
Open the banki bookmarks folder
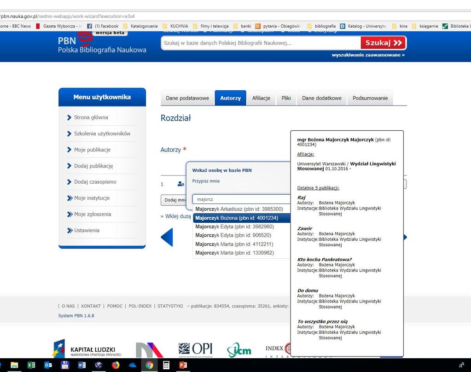(243, 26)
